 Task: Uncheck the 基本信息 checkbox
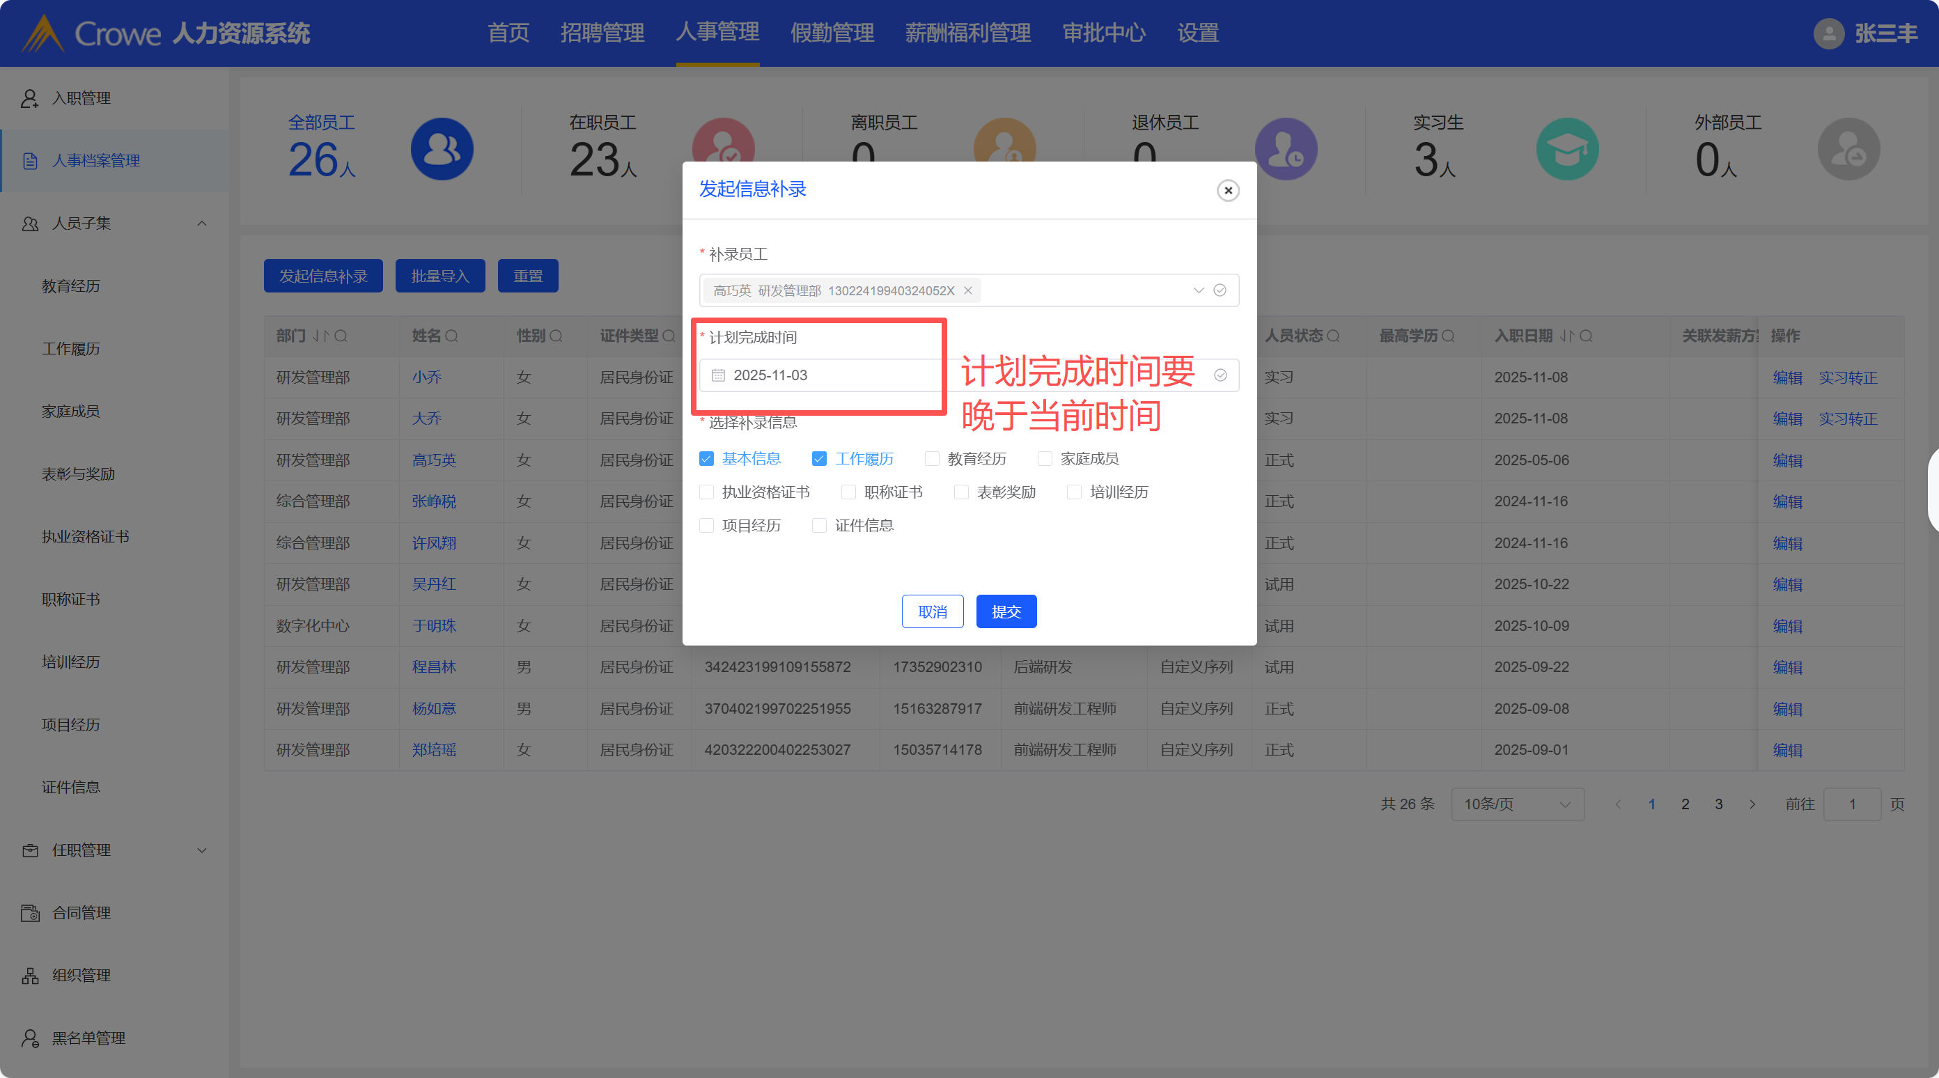[706, 458]
